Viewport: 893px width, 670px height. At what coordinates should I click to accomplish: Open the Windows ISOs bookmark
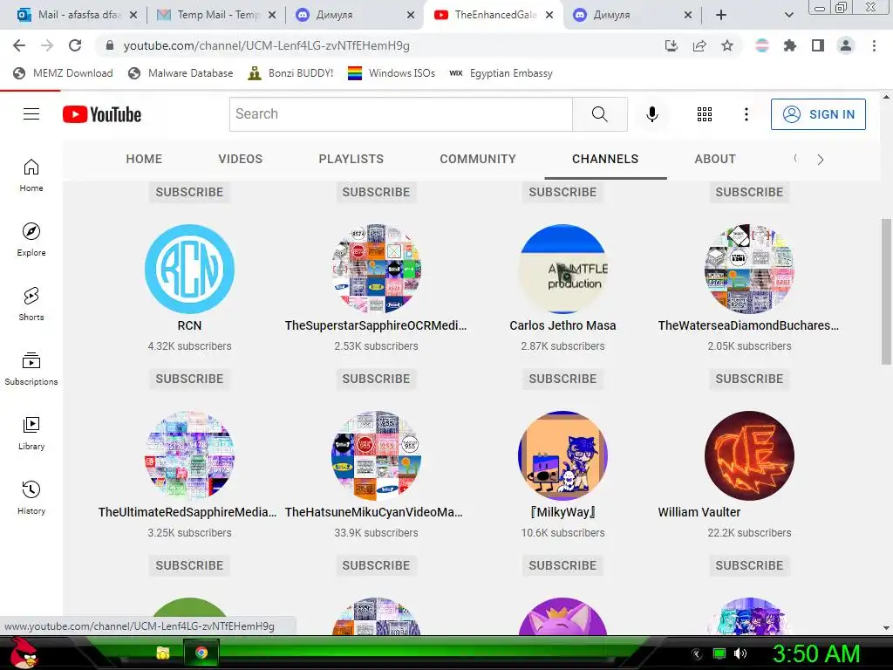coord(392,73)
